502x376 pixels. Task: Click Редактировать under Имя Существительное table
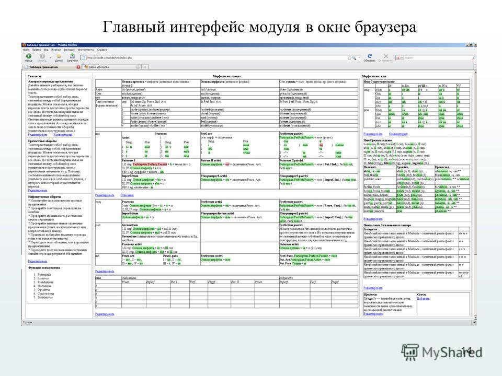(x=373, y=134)
